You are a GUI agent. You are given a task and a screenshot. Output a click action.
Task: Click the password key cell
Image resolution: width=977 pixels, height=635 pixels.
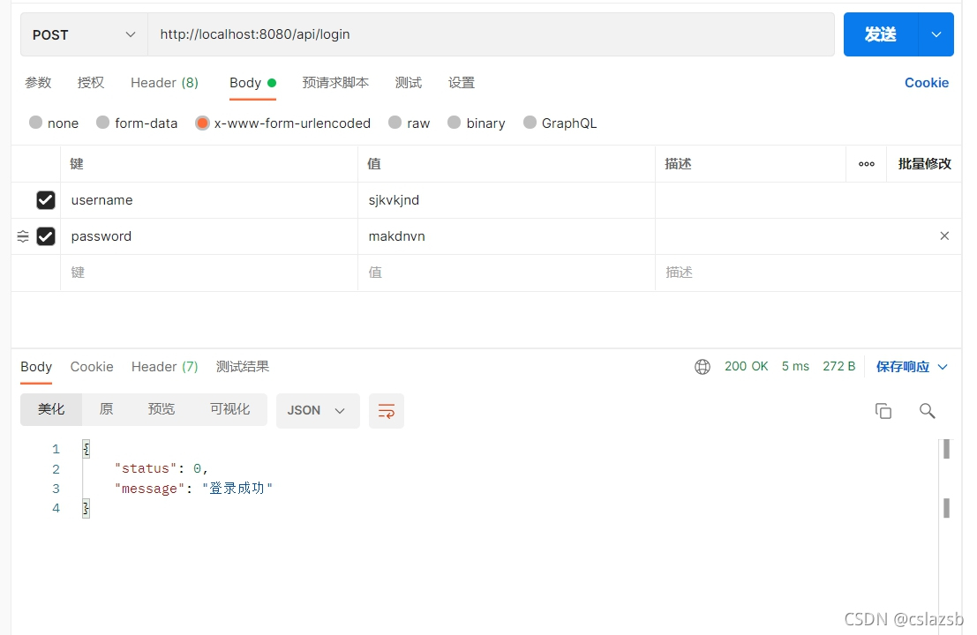[x=209, y=236]
